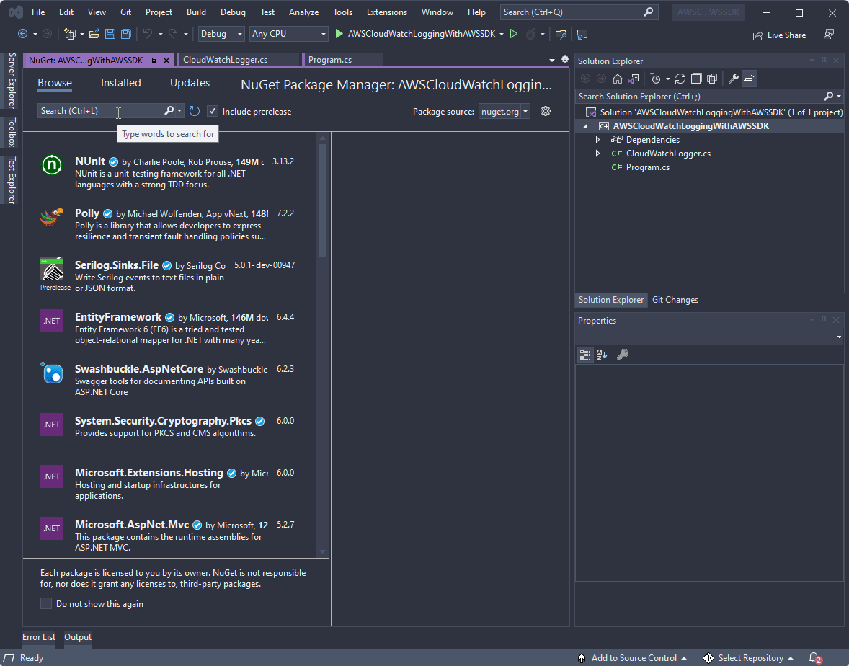Click the Installed tab in NuGet Manager
This screenshot has height=666, width=849.
(120, 83)
